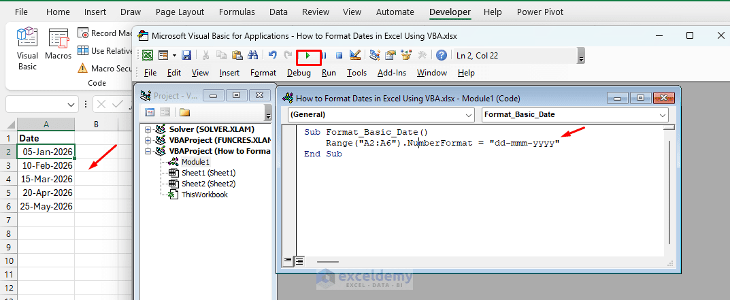730x300 pixels.
Task: Open Project Explorer from toolbar icon
Action: click(375, 55)
